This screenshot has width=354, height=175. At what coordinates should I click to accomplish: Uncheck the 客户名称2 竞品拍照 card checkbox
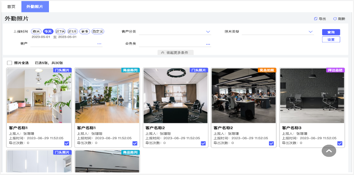(x=271, y=143)
